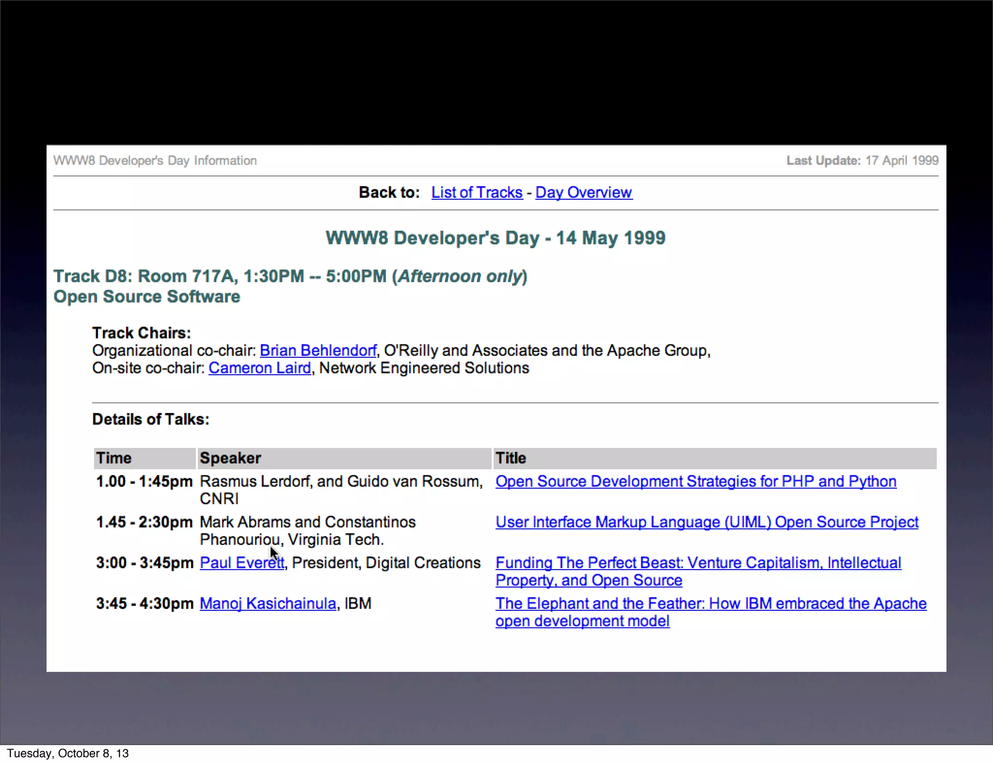Open the Elephant and the Feather talk link
This screenshot has height=764, width=993.
pos(710,604)
